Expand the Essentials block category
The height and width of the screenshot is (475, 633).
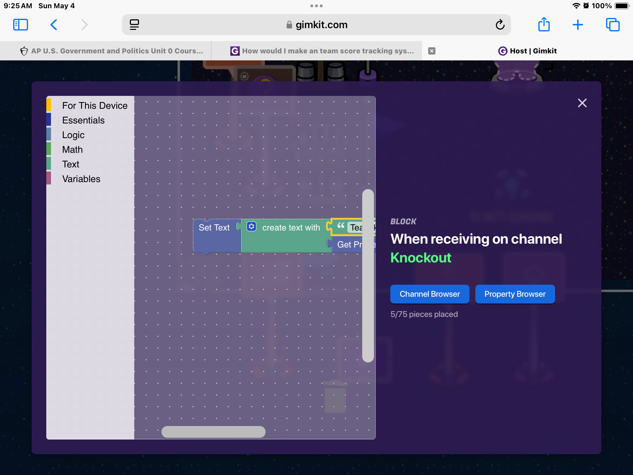[83, 120]
